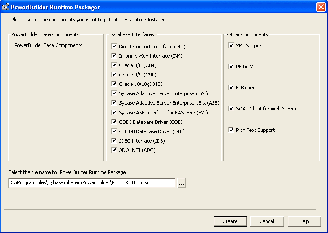Select the PowerBuilder Base Components item text
This screenshot has height=233, width=328.
click(48, 45)
